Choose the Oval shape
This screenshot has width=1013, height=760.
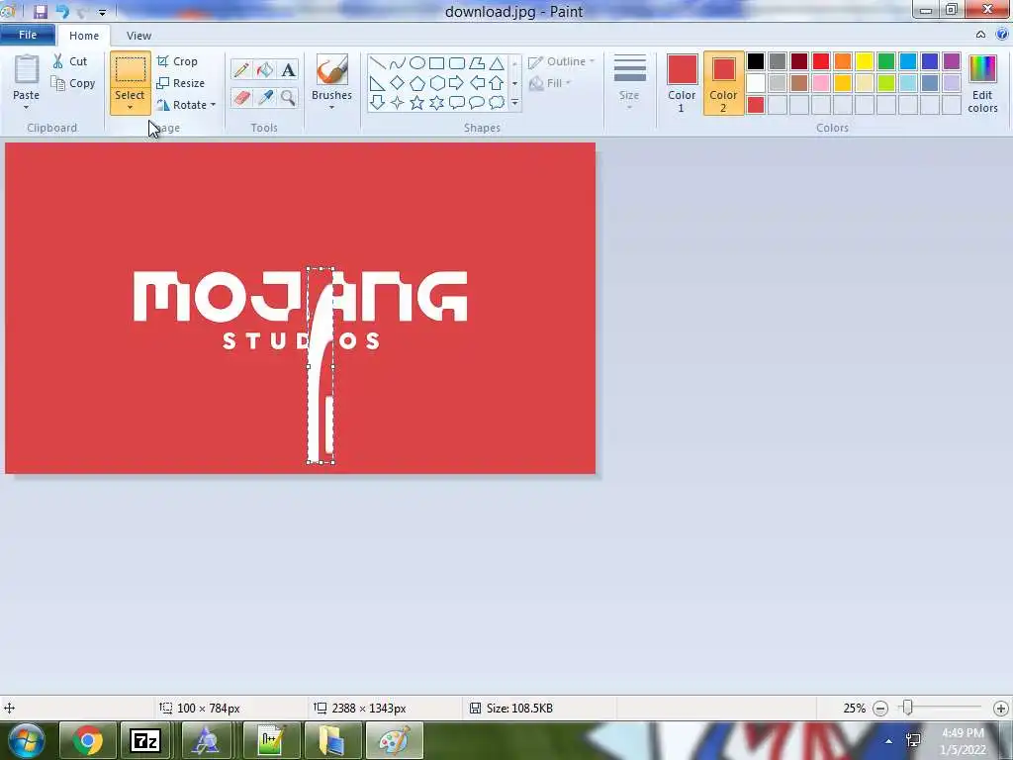[x=417, y=62]
